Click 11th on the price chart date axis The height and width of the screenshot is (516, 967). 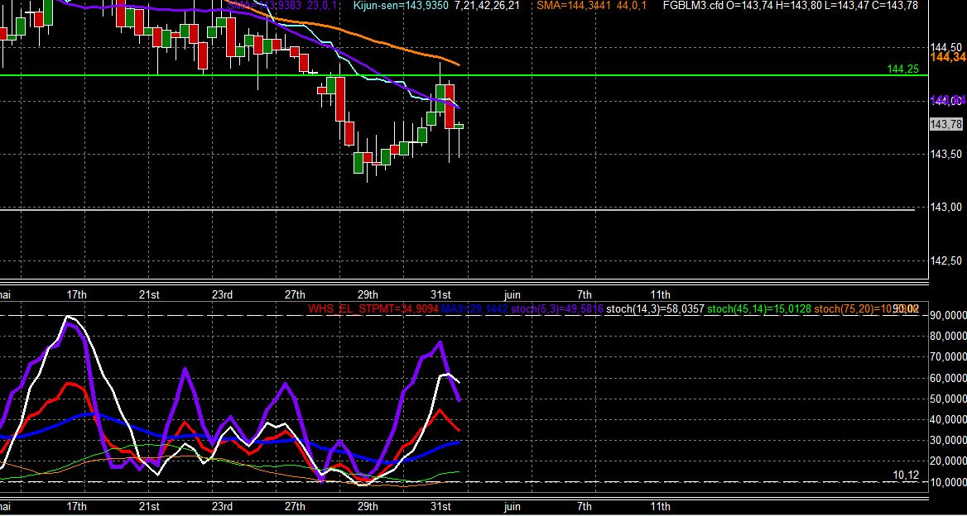click(x=659, y=294)
